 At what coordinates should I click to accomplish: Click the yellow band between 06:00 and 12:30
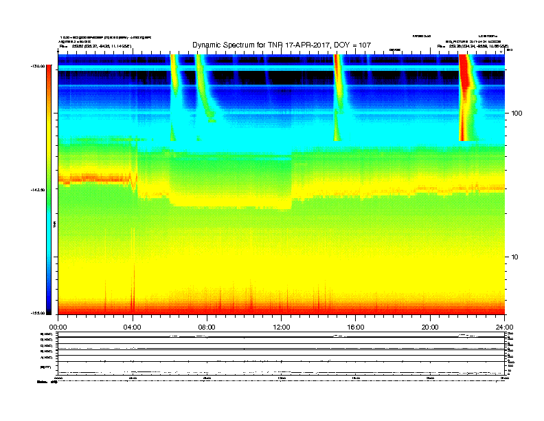(x=231, y=202)
